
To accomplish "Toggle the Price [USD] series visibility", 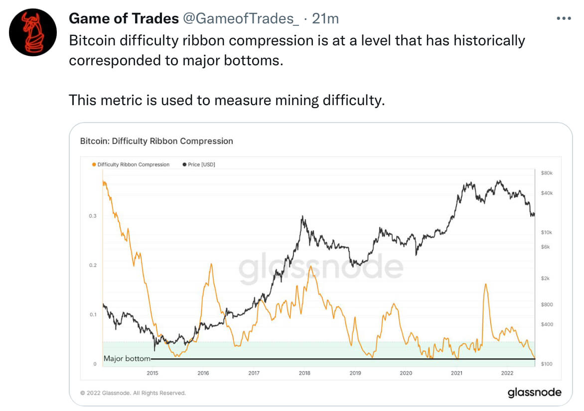I will [202, 164].
